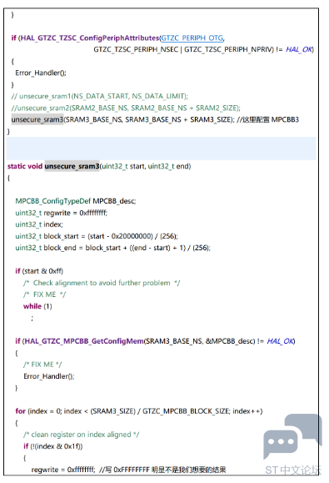The image size is (329, 483).
Task: Click the GTZC_PERIPH_OTG link
Action: tap(192, 38)
